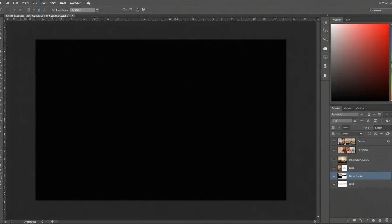
Task: Open the Dis menu in the menu bar
Action: click(x=35, y=3)
